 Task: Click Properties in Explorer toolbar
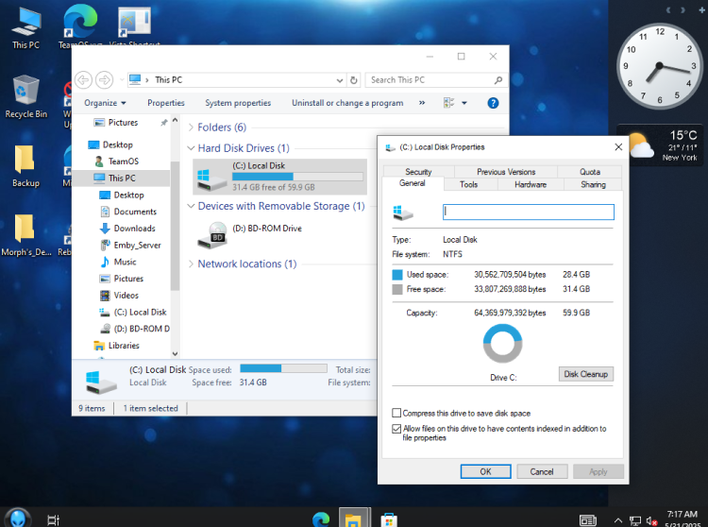pos(166,103)
